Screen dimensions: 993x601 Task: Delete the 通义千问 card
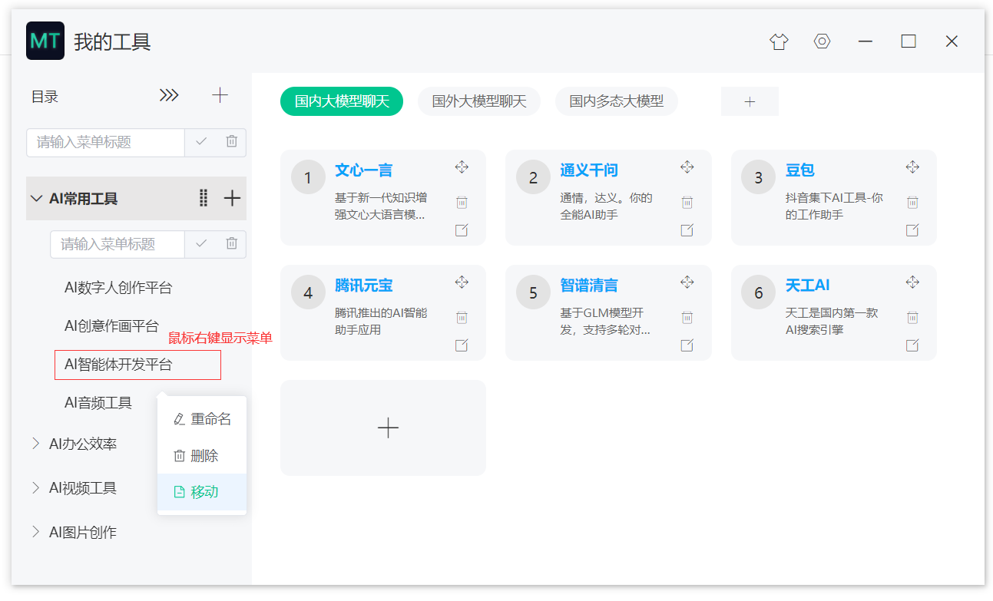coord(687,203)
